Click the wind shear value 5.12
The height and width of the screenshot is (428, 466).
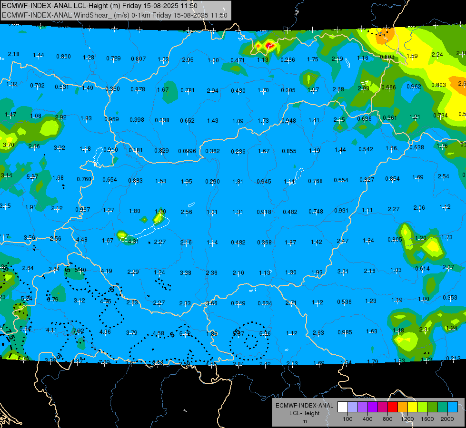point(185,333)
